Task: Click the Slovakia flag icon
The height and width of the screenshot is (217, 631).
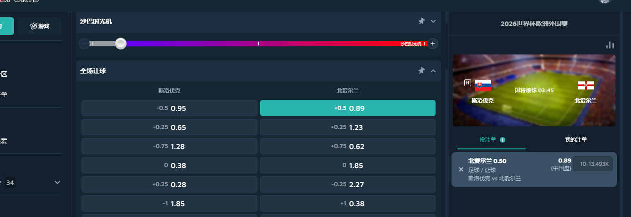Action: tap(482, 85)
